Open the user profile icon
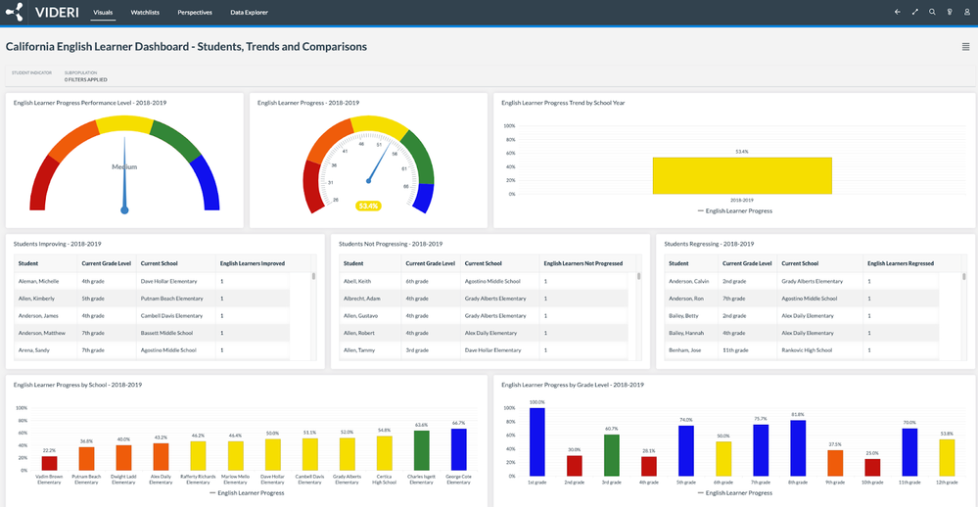The image size is (978, 507). pos(967,12)
